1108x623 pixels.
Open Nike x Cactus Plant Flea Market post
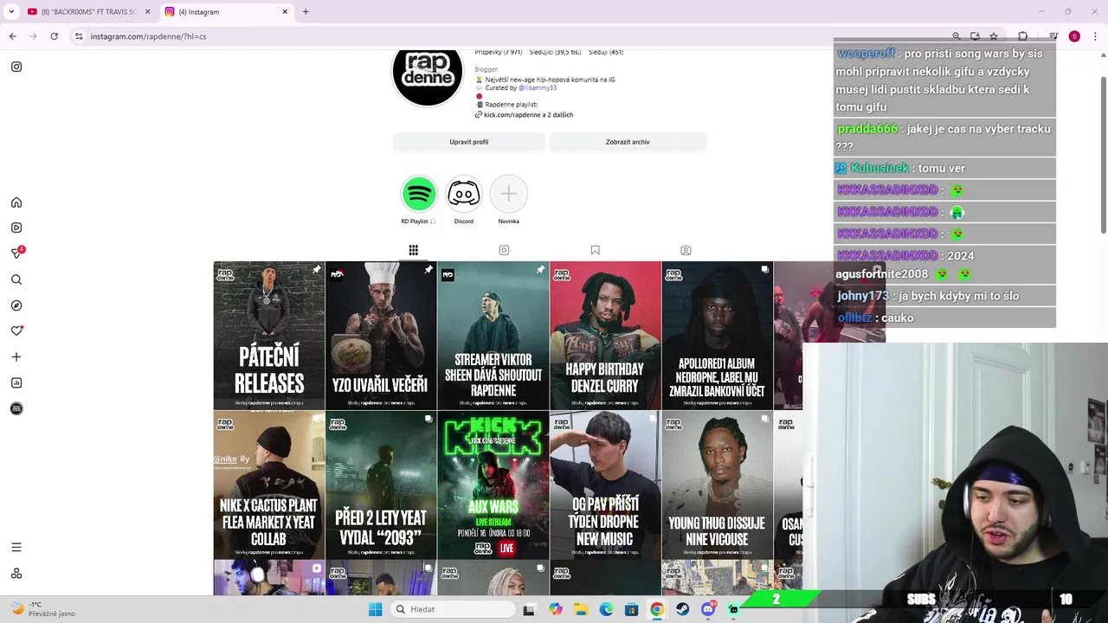tap(269, 485)
